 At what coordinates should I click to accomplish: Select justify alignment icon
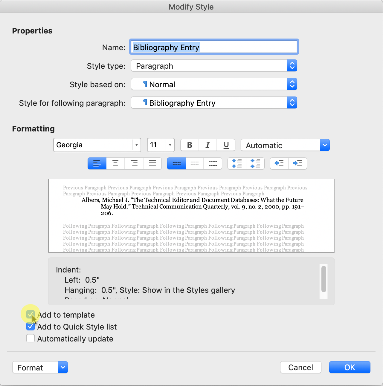point(152,163)
